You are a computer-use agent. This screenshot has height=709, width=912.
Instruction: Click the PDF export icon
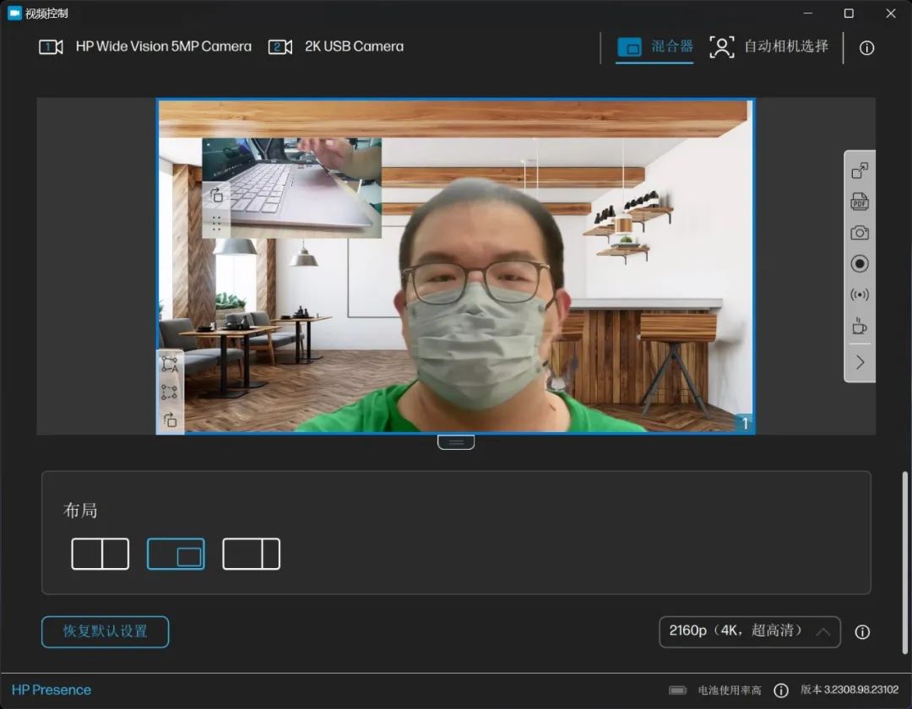click(x=860, y=202)
